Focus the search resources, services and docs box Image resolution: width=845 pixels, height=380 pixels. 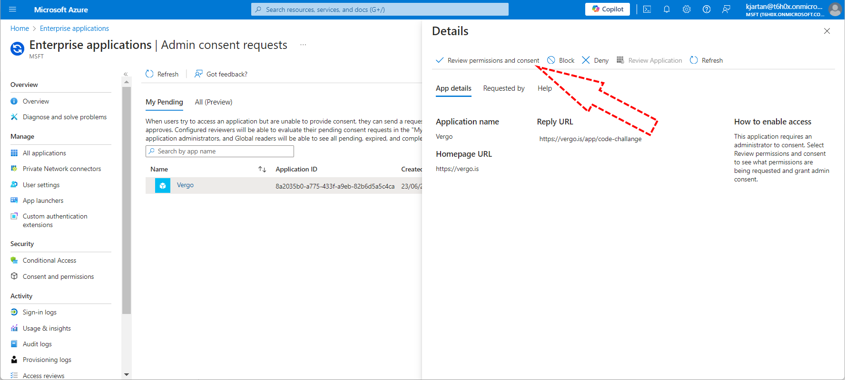pos(380,9)
